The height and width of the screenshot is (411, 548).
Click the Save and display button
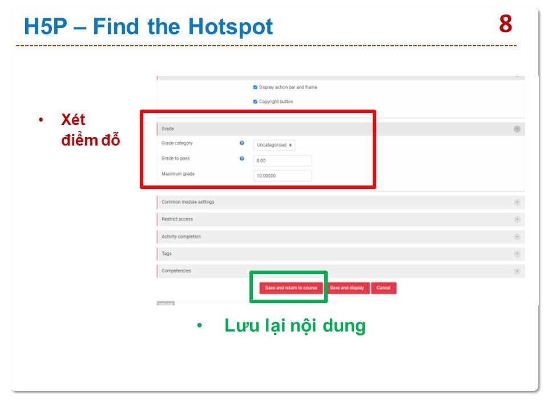(346, 288)
